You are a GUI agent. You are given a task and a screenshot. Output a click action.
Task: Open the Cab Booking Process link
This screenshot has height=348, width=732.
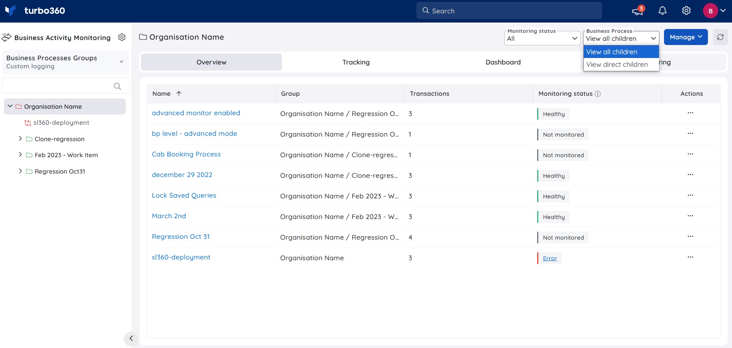coord(186,154)
